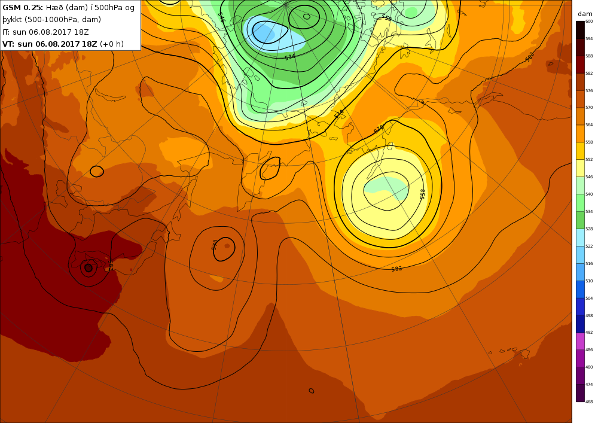Click the legend value '576'
The width and height of the screenshot is (598, 423).
(589, 91)
